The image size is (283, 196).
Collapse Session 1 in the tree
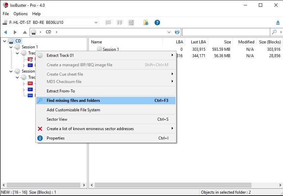pyautogui.click(x=11, y=47)
